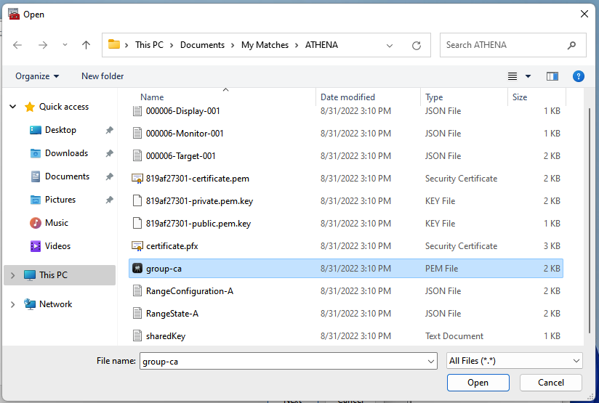Open the Organize menu
This screenshot has width=599, height=403.
pos(36,76)
